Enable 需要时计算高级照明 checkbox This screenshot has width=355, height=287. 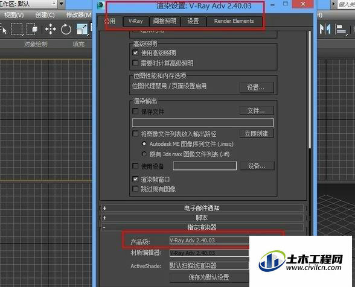[x=135, y=63]
